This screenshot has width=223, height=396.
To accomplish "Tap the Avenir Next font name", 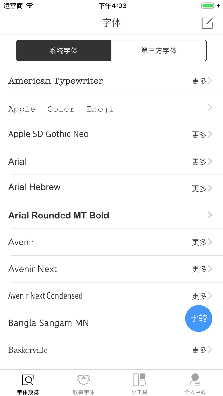I will pyautogui.click(x=32, y=269).
